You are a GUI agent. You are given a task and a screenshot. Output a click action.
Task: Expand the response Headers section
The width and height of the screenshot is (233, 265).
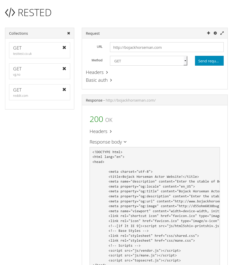101,131
